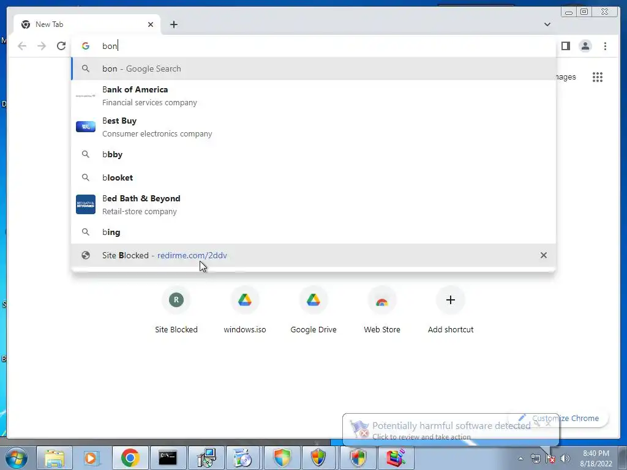This screenshot has width=627, height=470.
Task: Click the volume speaker tray icon
Action: coord(565,458)
